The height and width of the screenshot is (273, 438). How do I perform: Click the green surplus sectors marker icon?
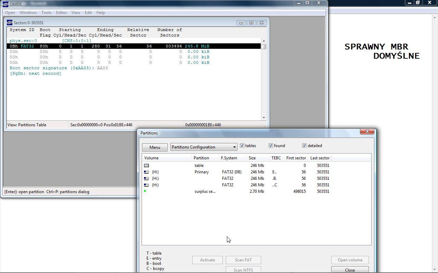tap(145, 191)
